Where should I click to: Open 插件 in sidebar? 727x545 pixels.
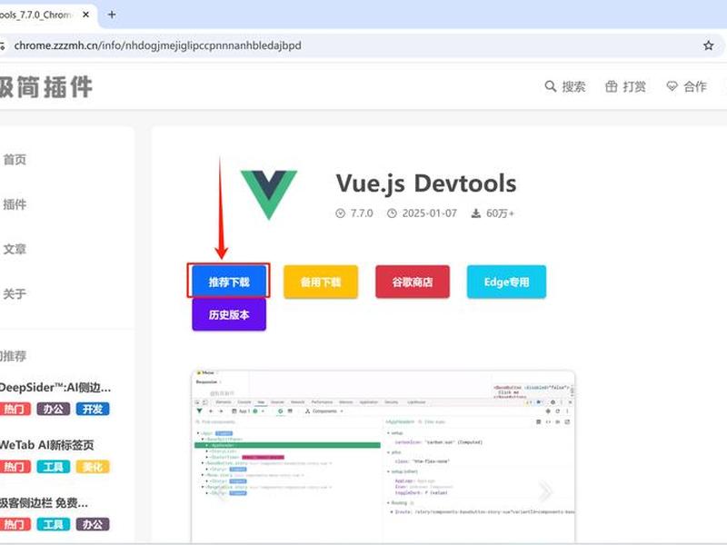pyautogui.click(x=15, y=204)
